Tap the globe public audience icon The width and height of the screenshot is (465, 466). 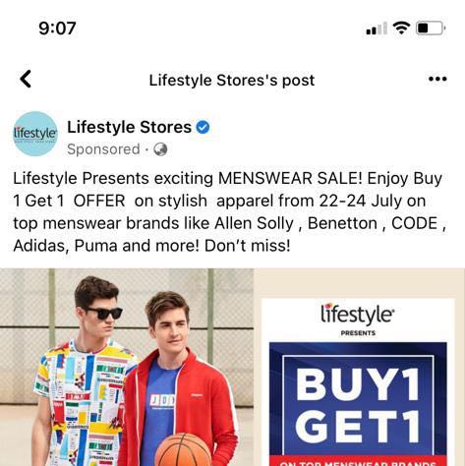[160, 149]
